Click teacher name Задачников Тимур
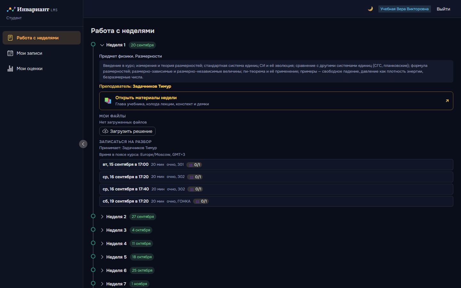This screenshot has height=288, width=461. pos(152,86)
